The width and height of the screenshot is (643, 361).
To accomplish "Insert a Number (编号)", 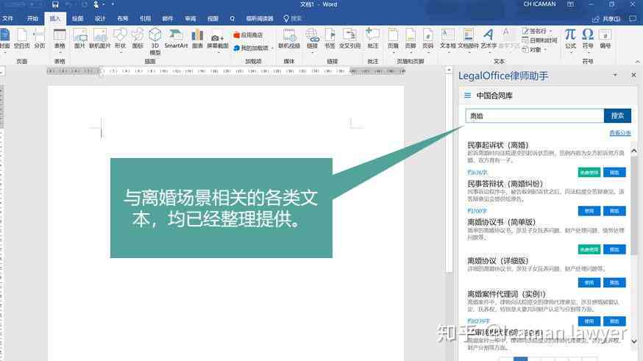I will pos(605,40).
